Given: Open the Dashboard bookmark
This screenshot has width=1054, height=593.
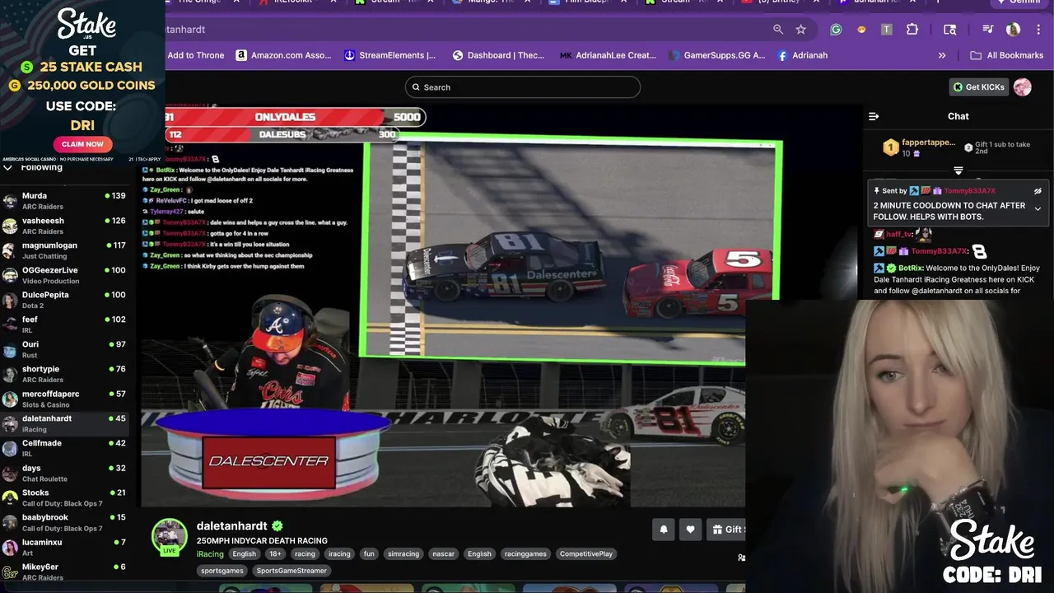Looking at the screenshot, I should 498,55.
